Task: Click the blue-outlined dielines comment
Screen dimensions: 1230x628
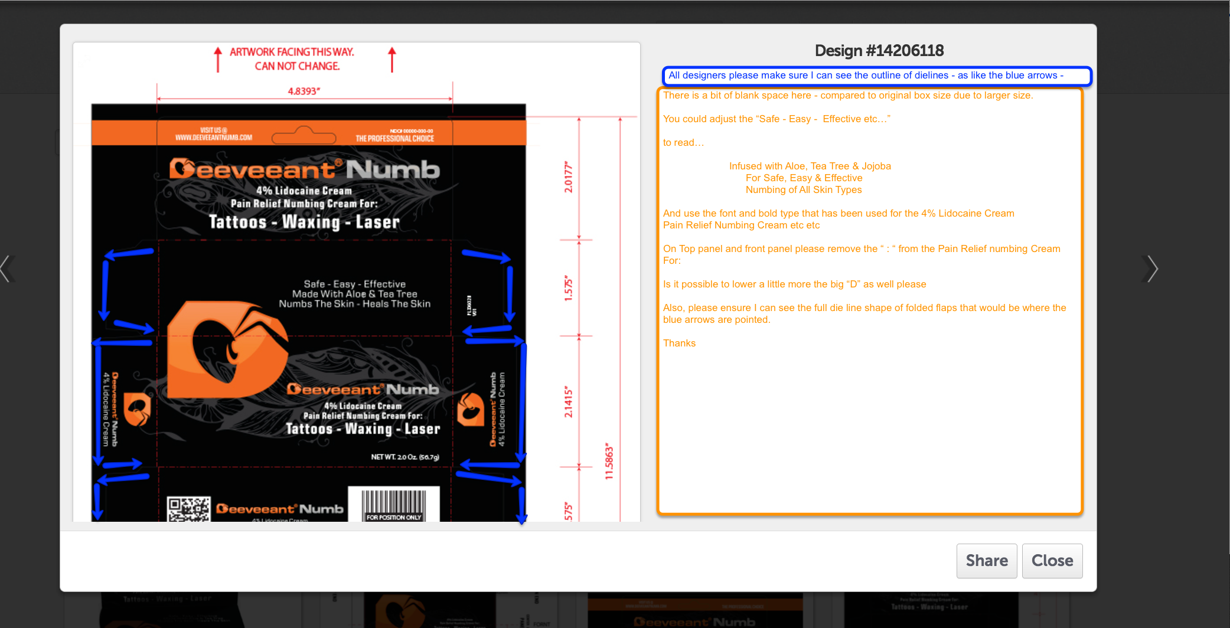Action: [x=876, y=76]
